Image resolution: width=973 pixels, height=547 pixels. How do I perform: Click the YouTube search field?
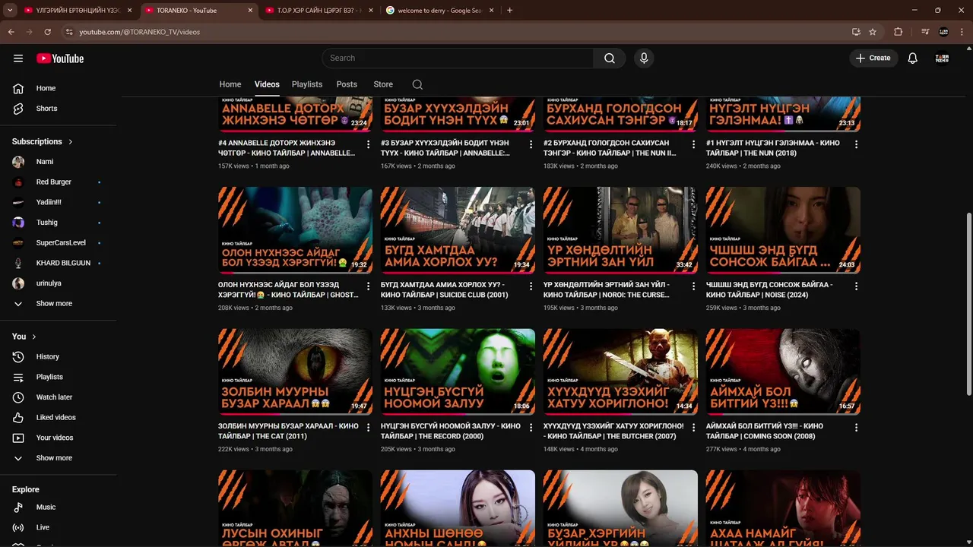point(458,58)
